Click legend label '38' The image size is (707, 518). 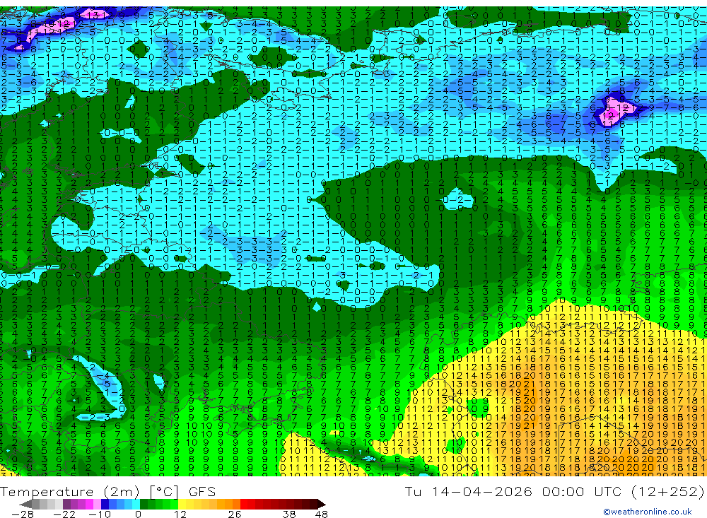(289, 514)
